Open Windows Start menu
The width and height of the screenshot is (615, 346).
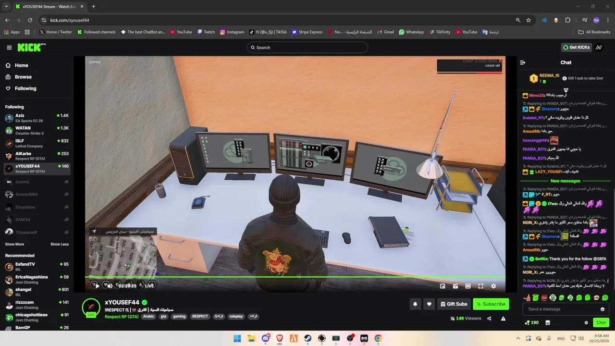(x=237, y=338)
